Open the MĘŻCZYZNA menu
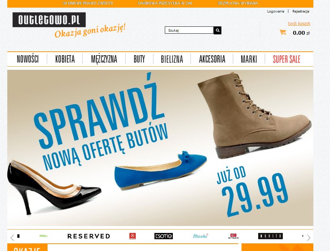 click(104, 59)
